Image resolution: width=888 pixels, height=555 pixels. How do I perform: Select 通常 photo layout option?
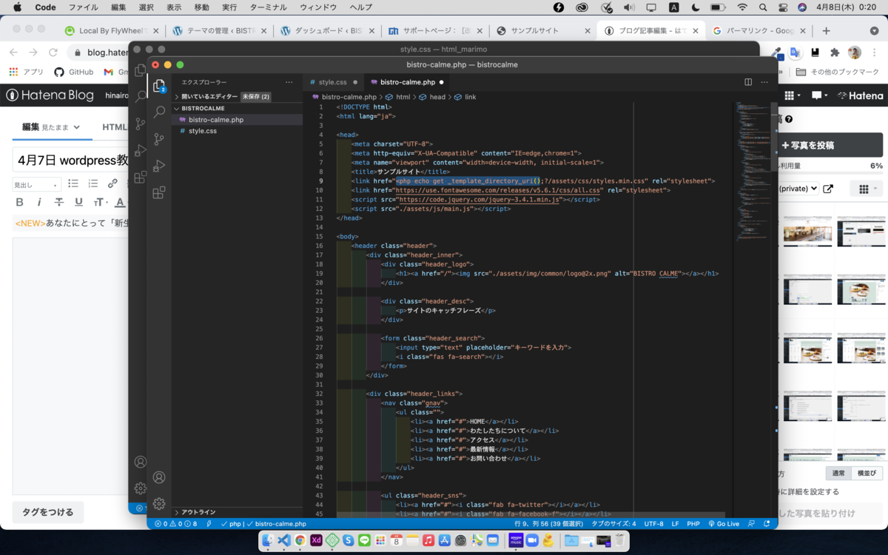point(838,474)
